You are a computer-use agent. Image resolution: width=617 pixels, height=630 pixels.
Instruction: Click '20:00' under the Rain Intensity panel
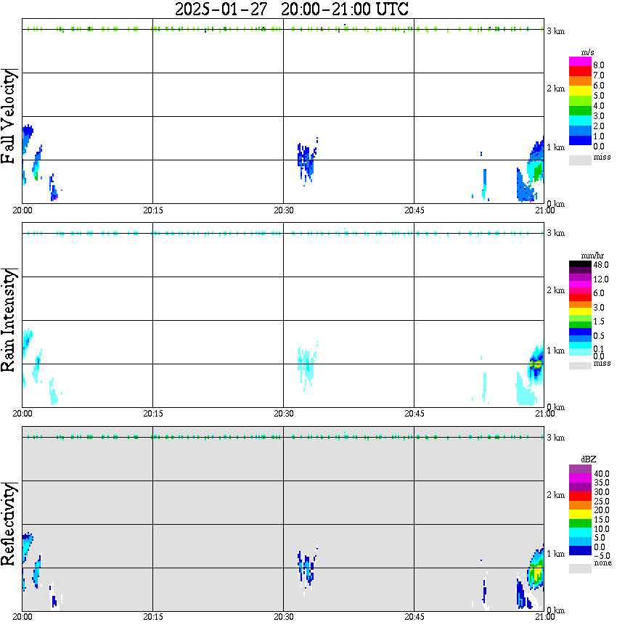[x=23, y=414]
